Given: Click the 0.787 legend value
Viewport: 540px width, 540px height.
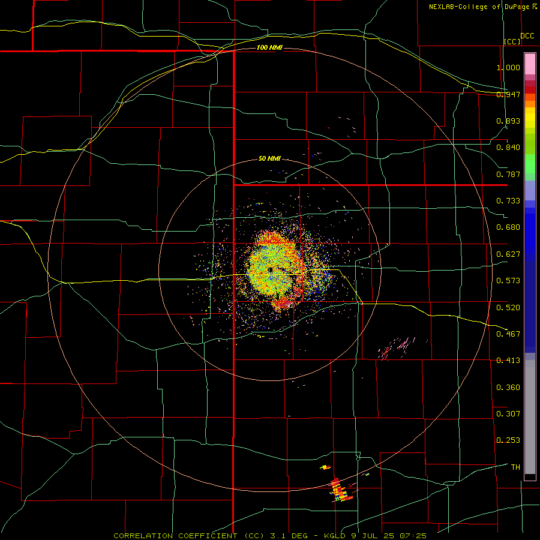Looking at the screenshot, I should click(508, 174).
